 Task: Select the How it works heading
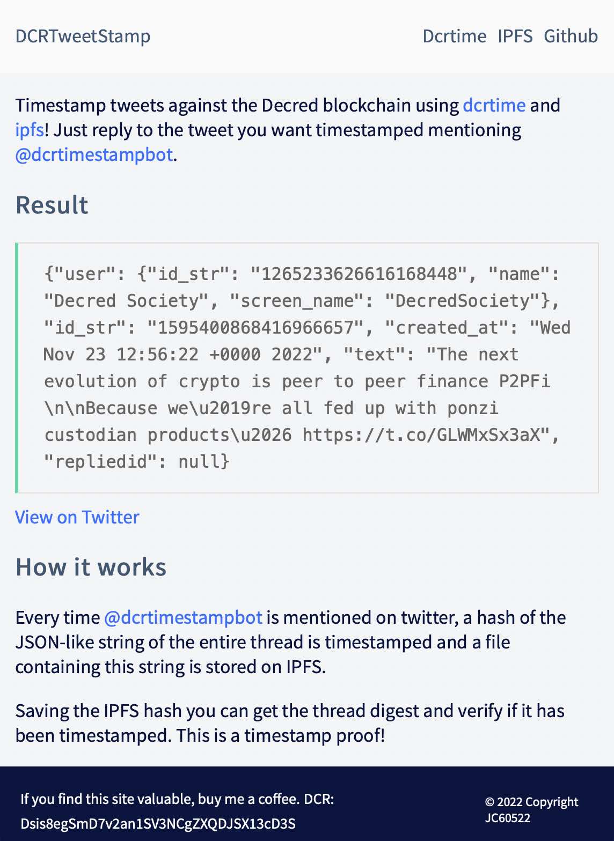[91, 567]
